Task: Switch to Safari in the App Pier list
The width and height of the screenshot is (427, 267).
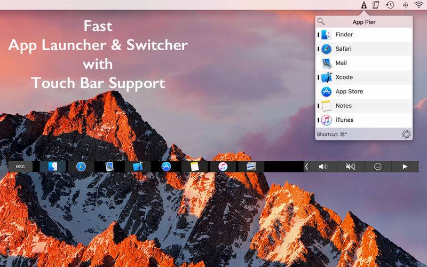Action: click(x=364, y=49)
